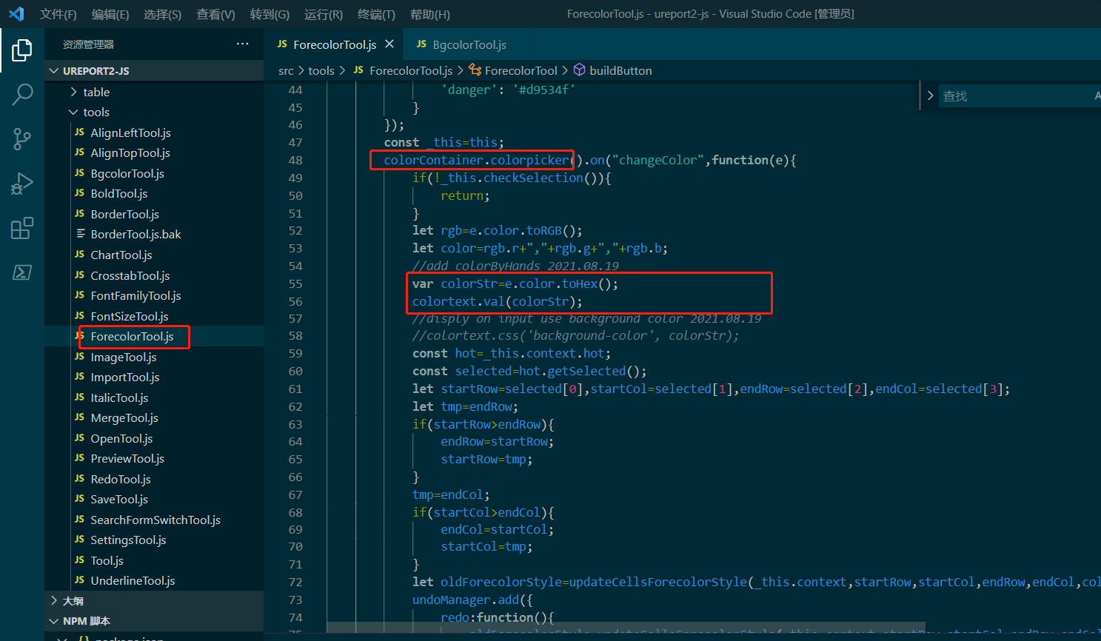Open the 帮助(H) menu
Image resolution: width=1101 pixels, height=641 pixels.
tap(429, 14)
